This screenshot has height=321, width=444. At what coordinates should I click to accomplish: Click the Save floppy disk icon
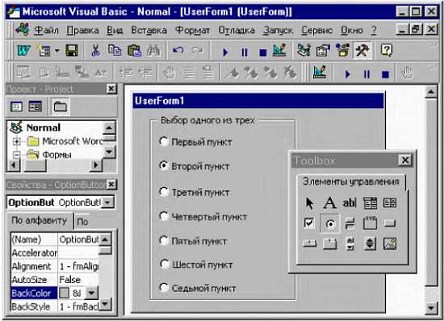(71, 51)
